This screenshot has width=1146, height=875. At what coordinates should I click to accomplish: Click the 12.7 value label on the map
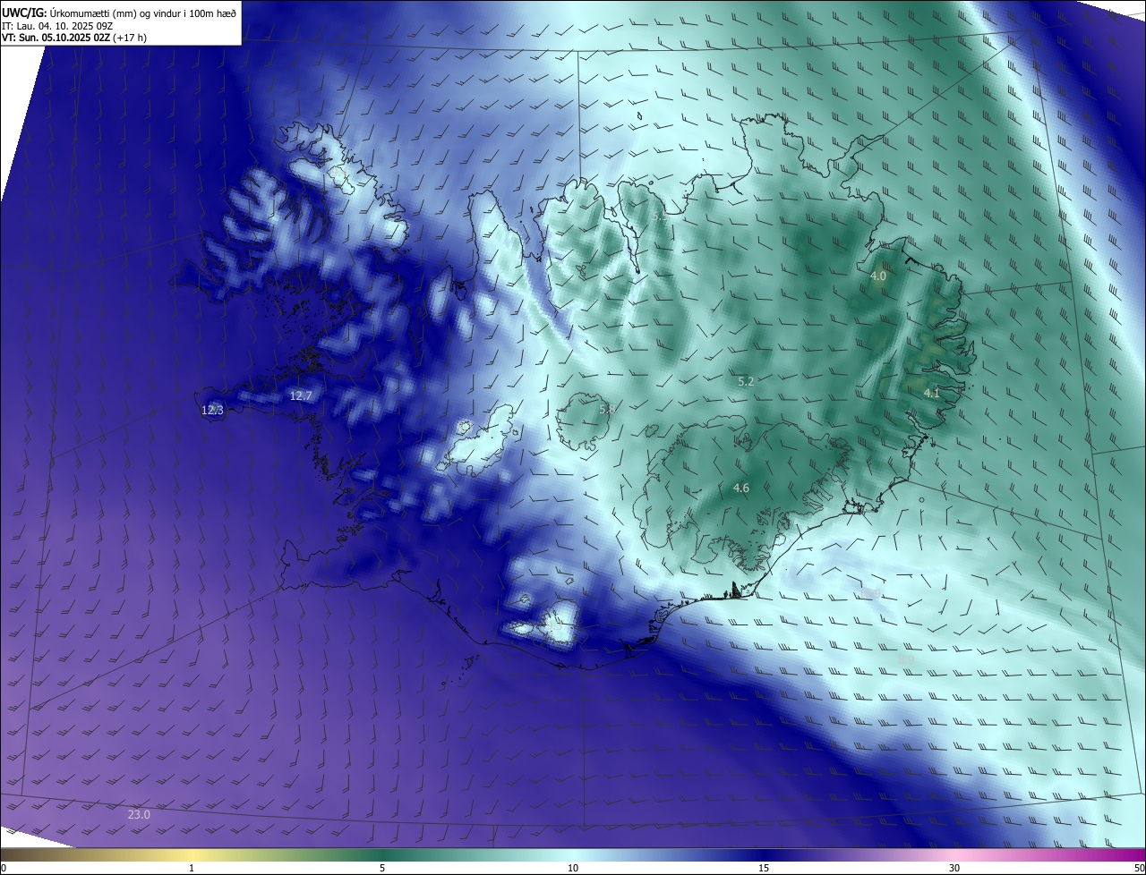click(301, 395)
